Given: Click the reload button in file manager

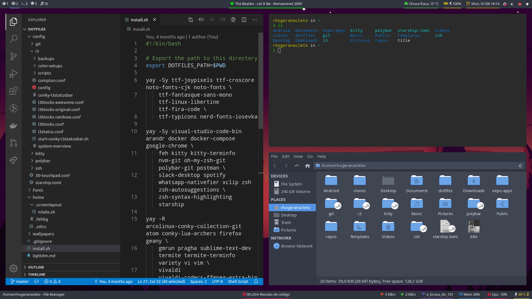Looking at the screenshot, I should (x=520, y=166).
